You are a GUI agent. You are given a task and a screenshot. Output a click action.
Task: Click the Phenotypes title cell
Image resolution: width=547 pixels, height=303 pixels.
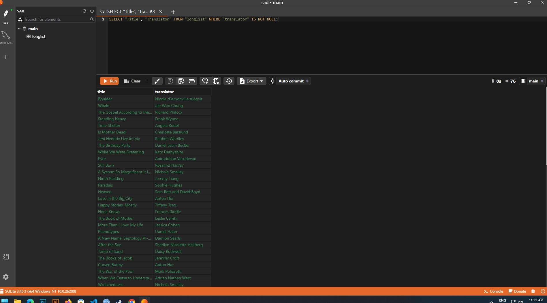click(125, 232)
